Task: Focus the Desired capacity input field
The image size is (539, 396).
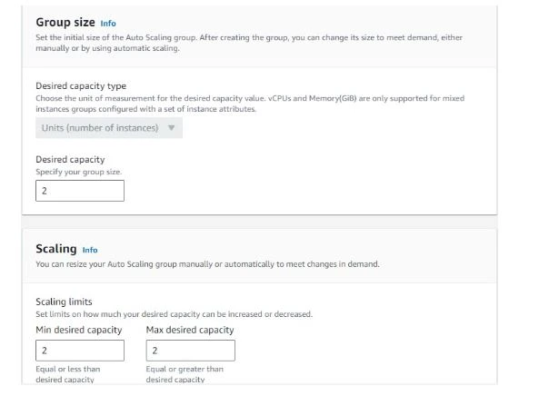Action: pyautogui.click(x=80, y=191)
